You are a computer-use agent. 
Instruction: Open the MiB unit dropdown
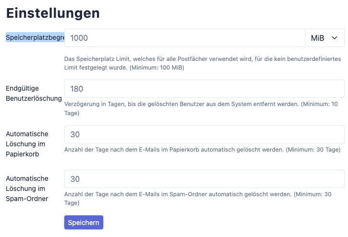tap(324, 38)
